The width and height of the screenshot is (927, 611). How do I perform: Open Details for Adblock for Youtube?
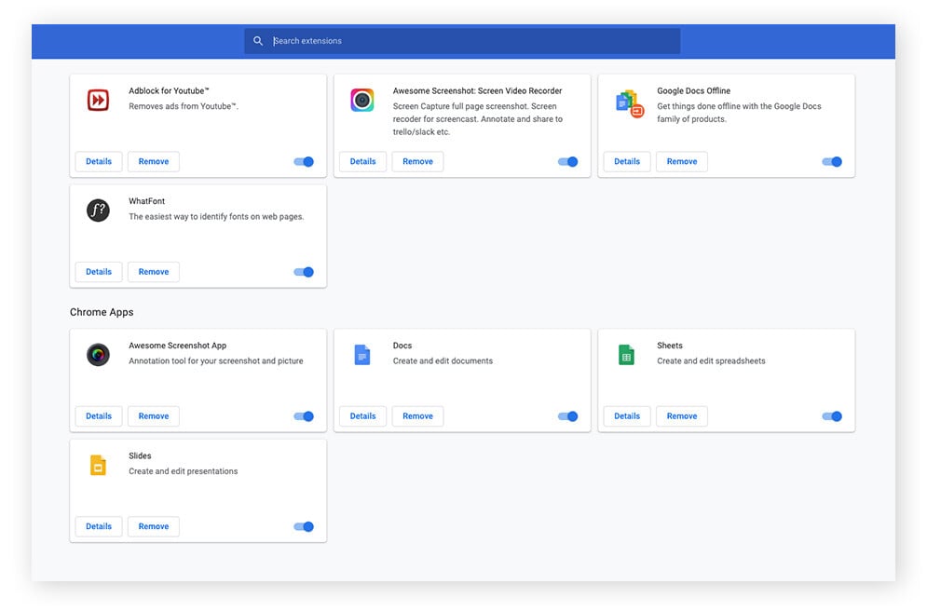click(98, 161)
